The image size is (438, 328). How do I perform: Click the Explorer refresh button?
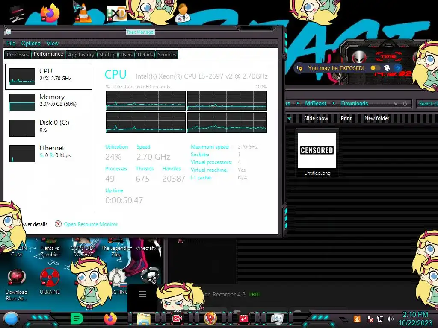[405, 104]
